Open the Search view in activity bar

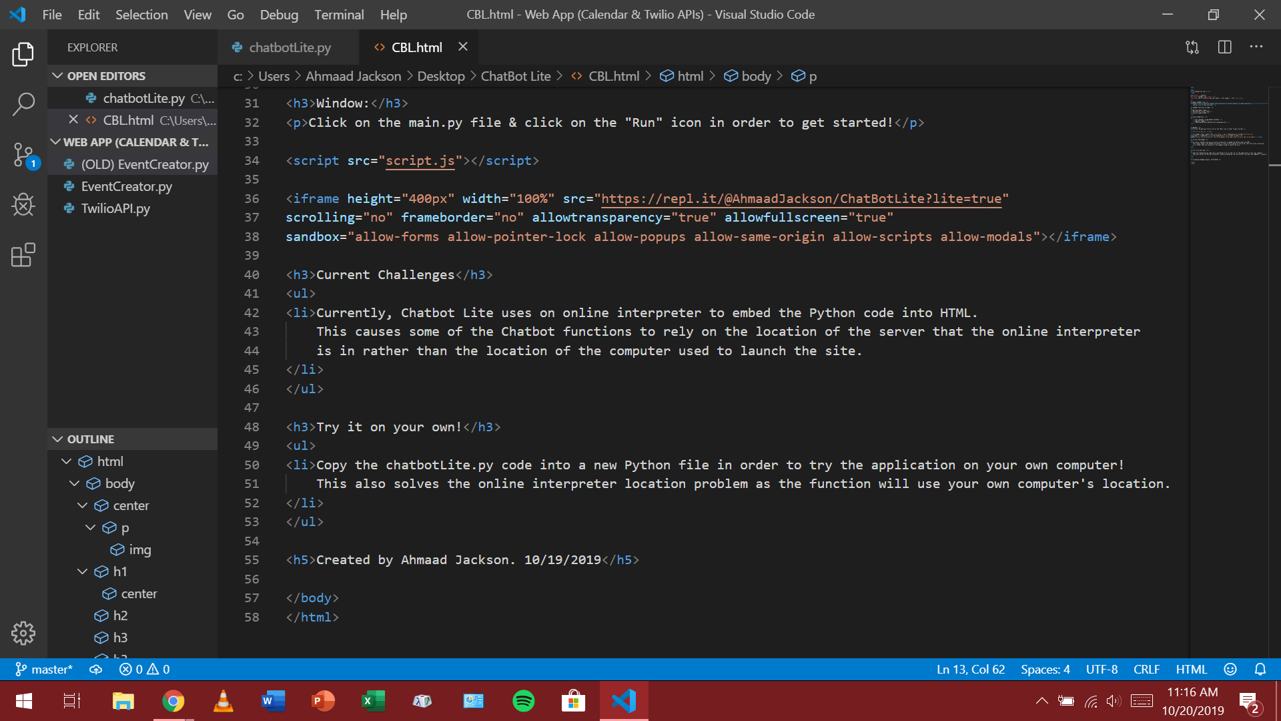click(23, 104)
